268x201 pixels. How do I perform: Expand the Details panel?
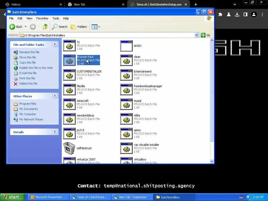(55, 132)
